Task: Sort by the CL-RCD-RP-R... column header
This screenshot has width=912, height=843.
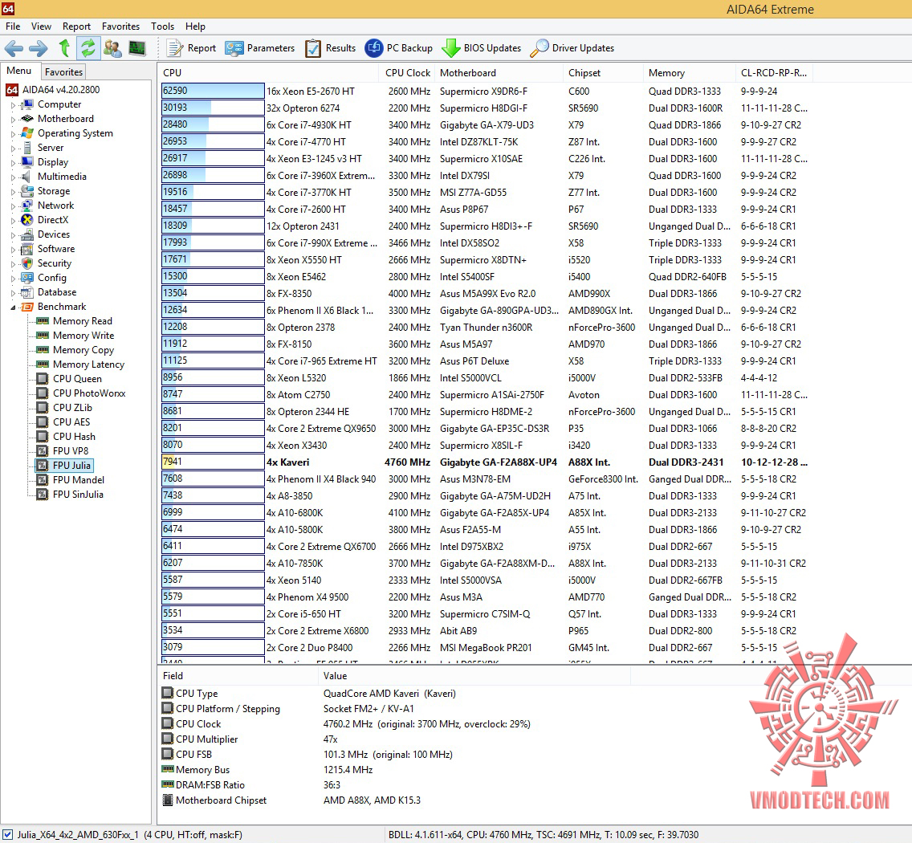Action: (774, 73)
